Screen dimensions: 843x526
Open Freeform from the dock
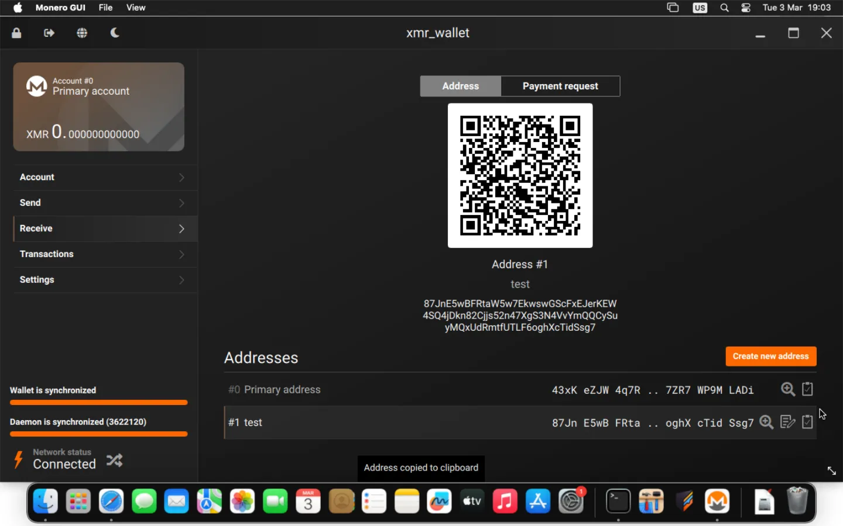click(x=440, y=501)
